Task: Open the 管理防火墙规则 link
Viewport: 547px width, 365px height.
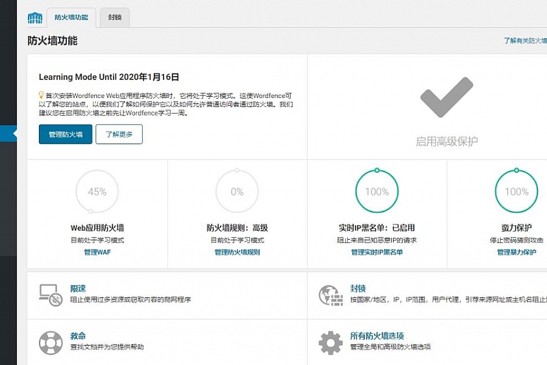Action: 237,252
